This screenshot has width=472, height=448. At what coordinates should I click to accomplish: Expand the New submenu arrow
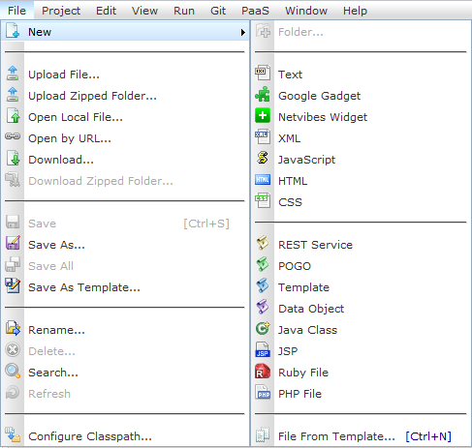243,32
